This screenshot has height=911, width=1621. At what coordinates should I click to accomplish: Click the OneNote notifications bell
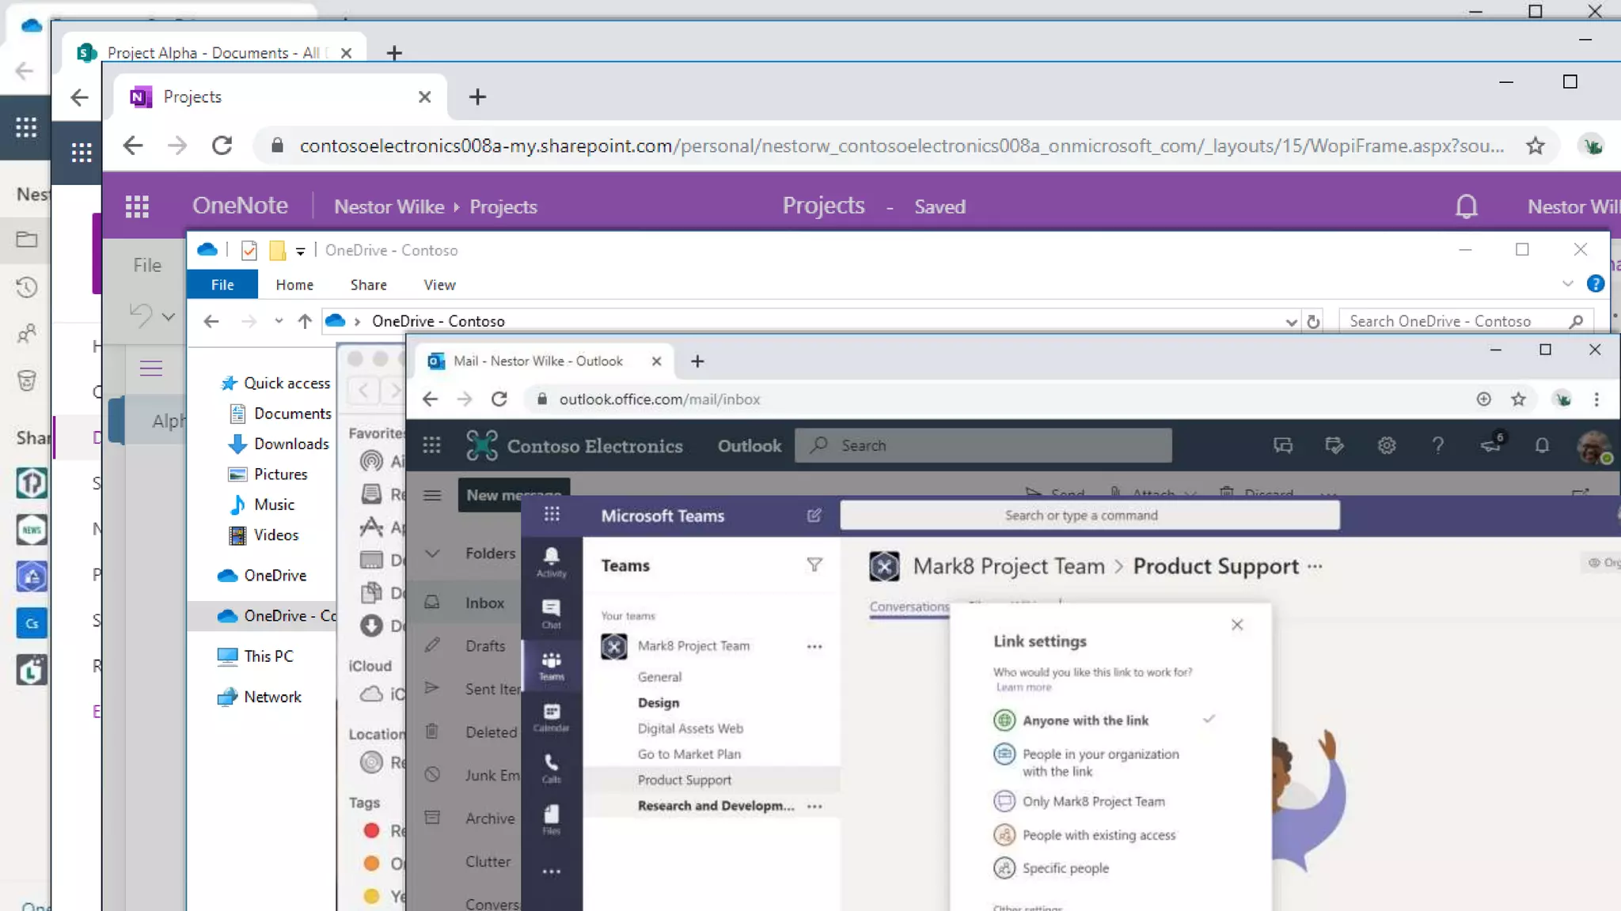[x=1466, y=206]
